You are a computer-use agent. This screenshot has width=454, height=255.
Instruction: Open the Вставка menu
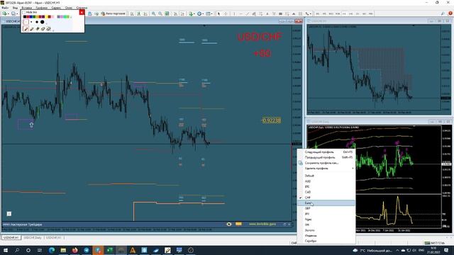(x=27, y=8)
